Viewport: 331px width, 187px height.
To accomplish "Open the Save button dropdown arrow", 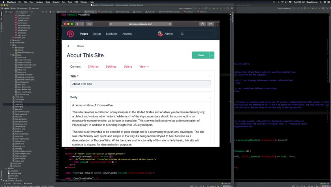I will (x=212, y=55).
